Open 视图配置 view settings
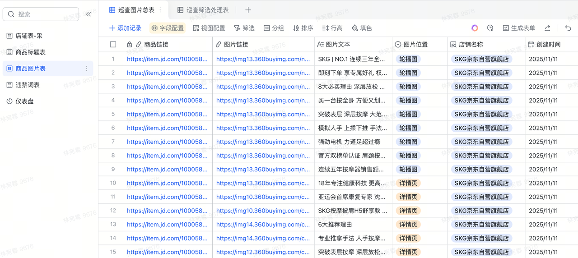Viewport: 578px width, 258px height. [x=209, y=28]
